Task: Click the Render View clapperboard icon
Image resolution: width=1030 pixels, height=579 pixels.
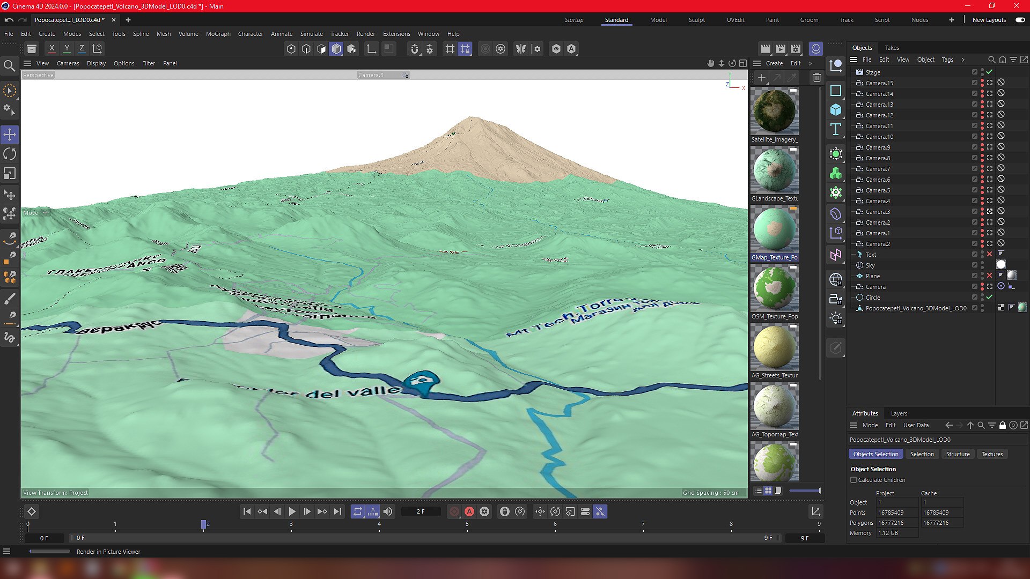Action: 766,49
